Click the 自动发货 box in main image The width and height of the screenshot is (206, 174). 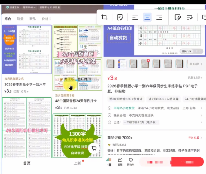[119, 38]
